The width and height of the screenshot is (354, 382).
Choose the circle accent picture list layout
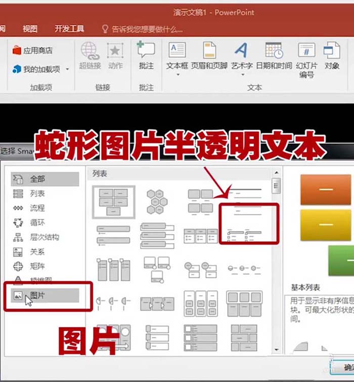point(200,270)
